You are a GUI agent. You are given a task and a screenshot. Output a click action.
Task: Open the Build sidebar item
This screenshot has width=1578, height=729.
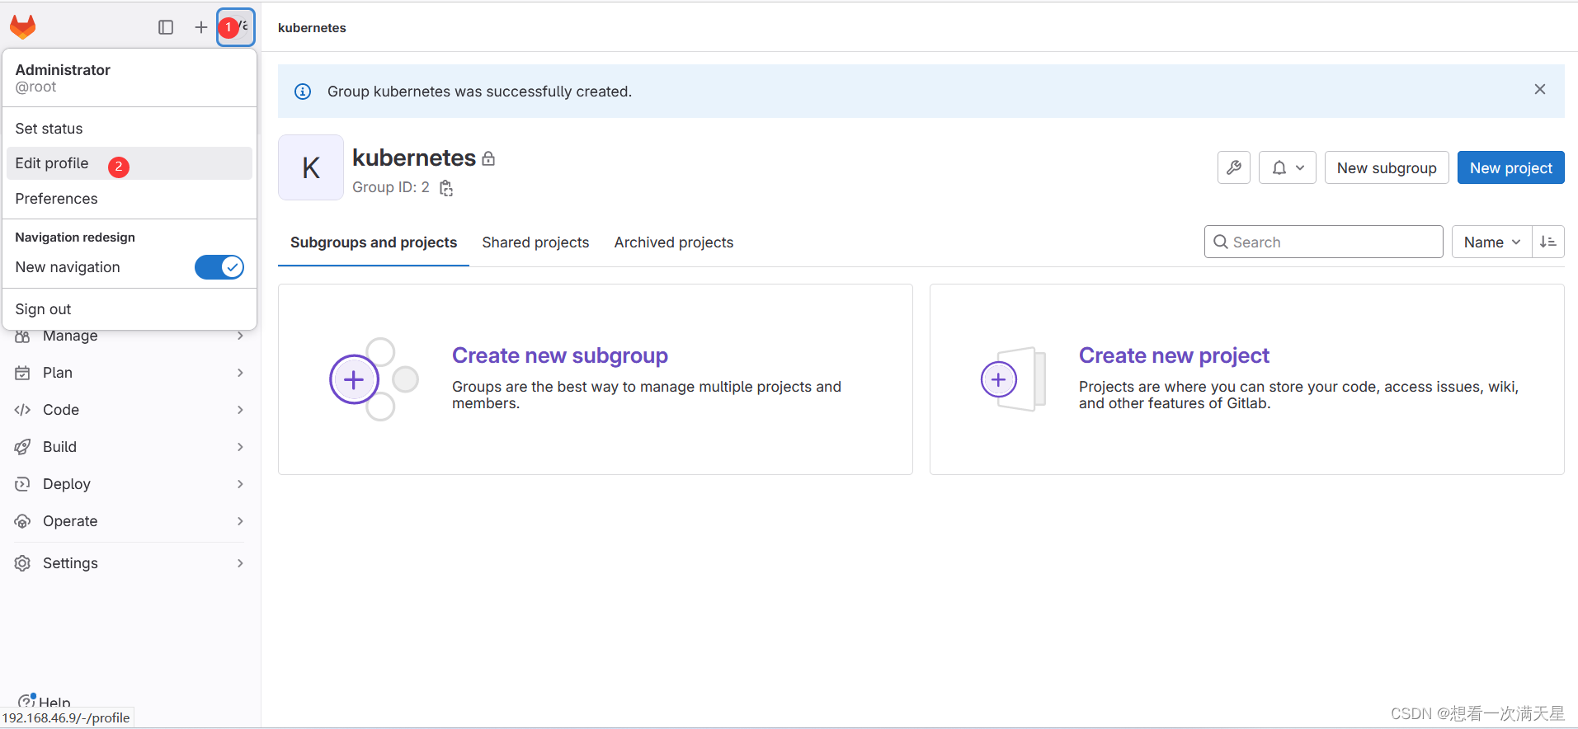coord(130,447)
